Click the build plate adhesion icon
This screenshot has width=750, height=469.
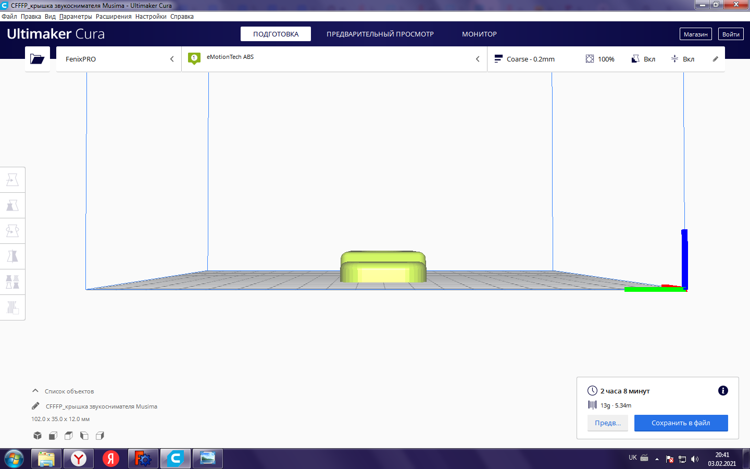(x=674, y=59)
